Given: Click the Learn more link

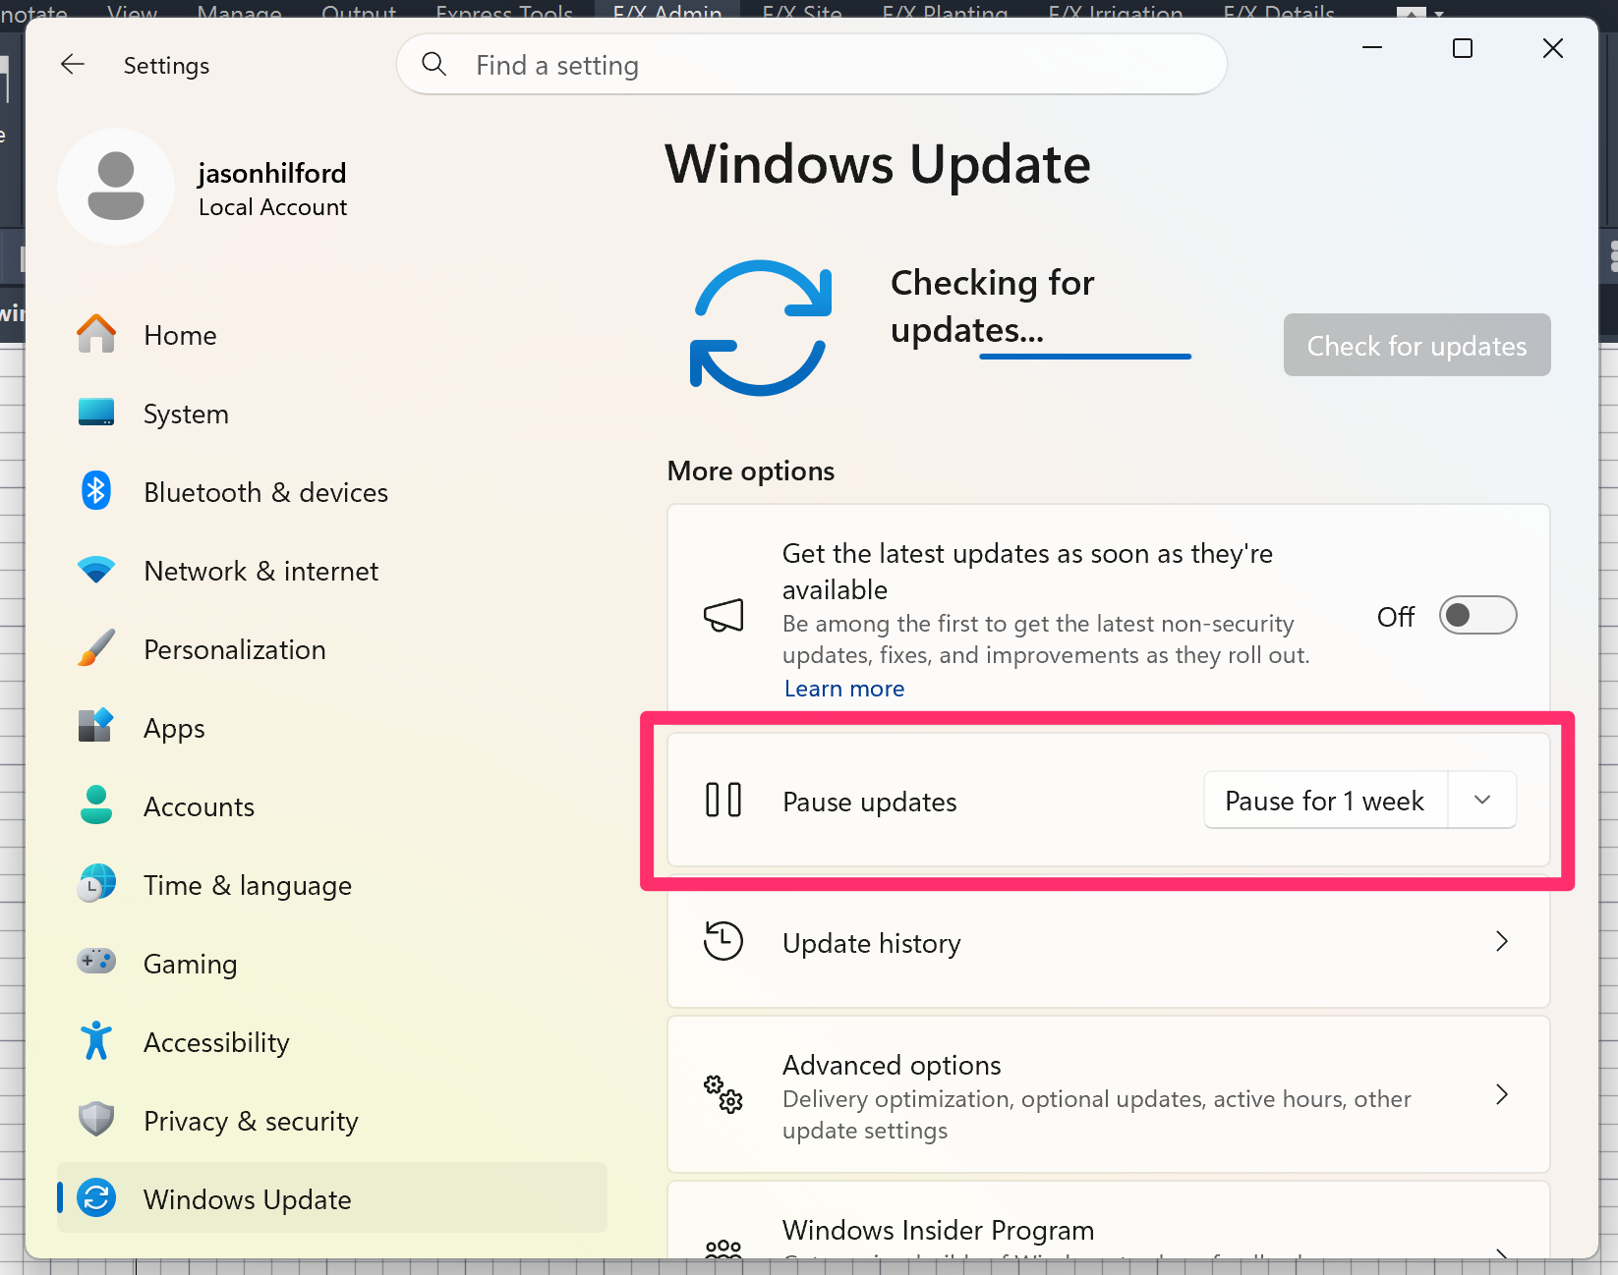Looking at the screenshot, I should click(843, 688).
